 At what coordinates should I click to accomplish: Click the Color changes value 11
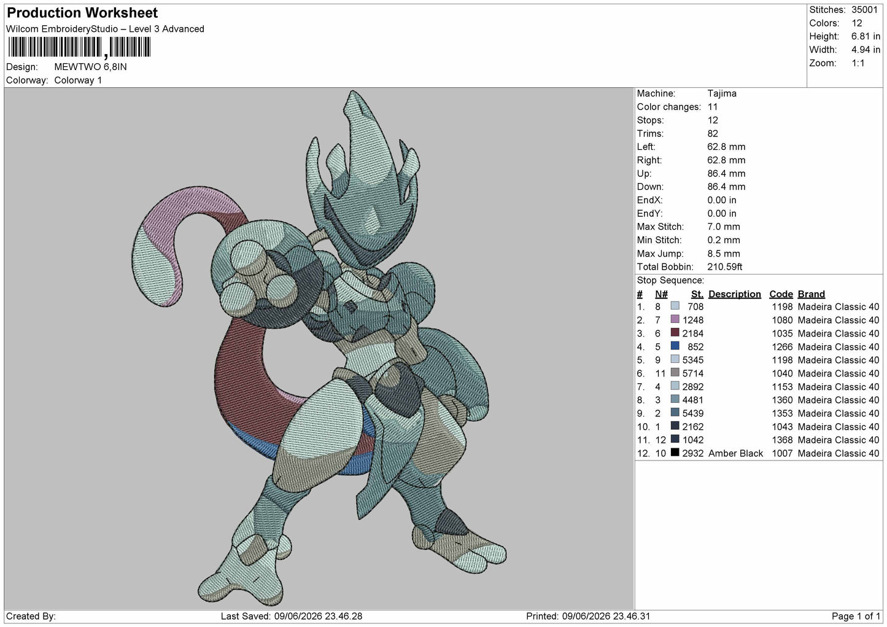(713, 107)
